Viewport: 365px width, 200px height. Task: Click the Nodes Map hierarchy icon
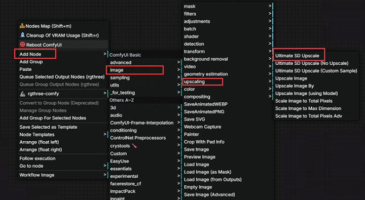pyautogui.click(x=22, y=26)
